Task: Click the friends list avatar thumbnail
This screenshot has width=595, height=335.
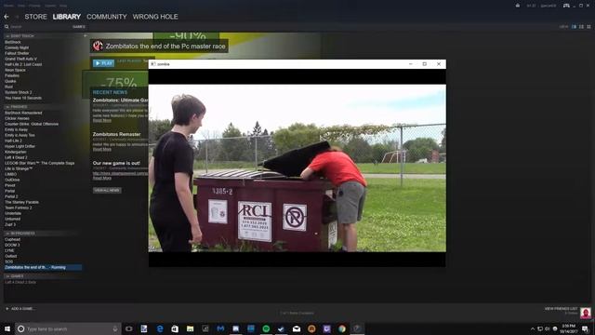Action: (586, 313)
